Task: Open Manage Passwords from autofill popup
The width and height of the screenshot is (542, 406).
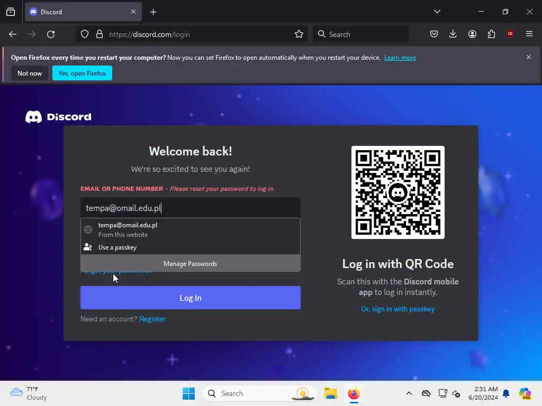Action: [x=191, y=264]
